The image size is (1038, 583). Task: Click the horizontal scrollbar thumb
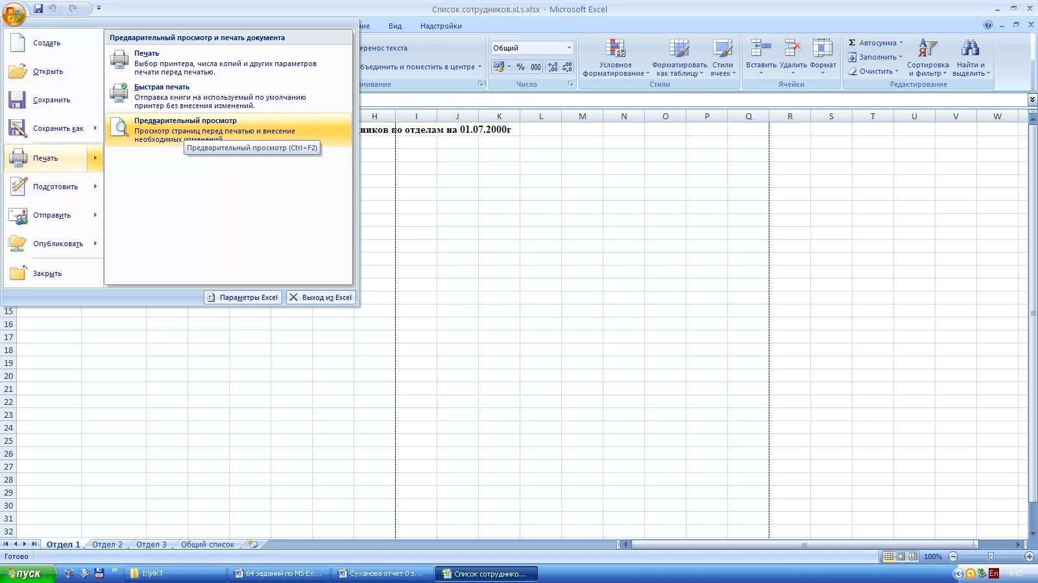coord(804,545)
